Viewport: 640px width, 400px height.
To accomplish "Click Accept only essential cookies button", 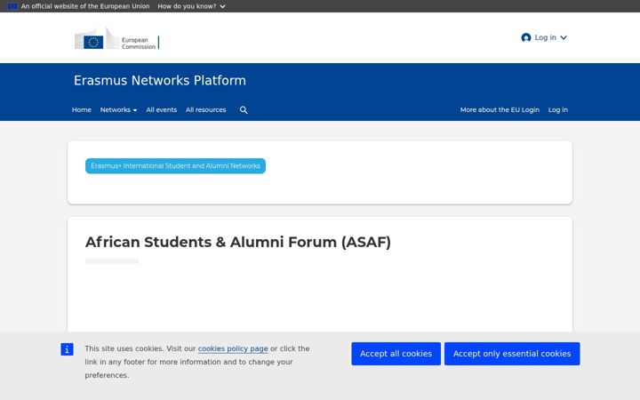I will tap(512, 354).
